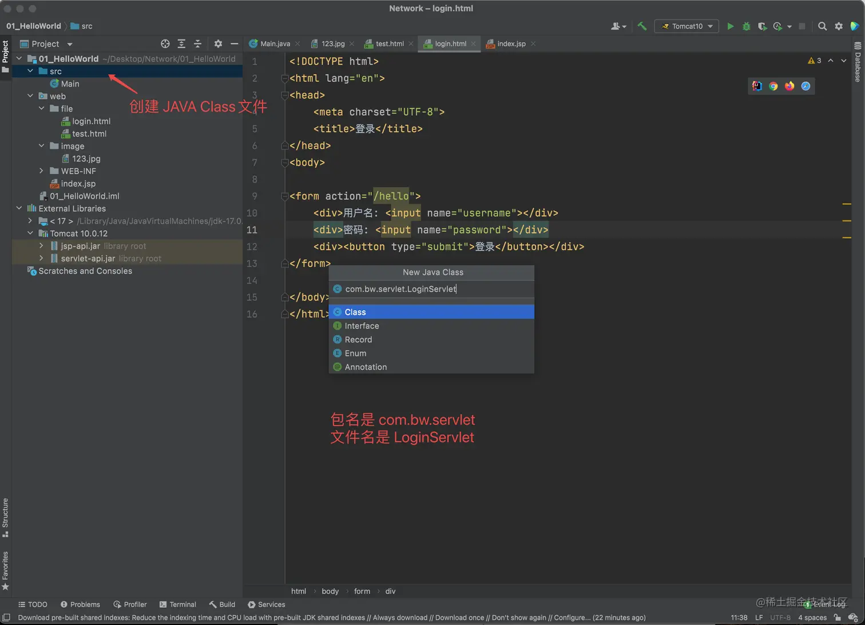Collapse the src folder node
865x625 pixels.
coord(30,71)
